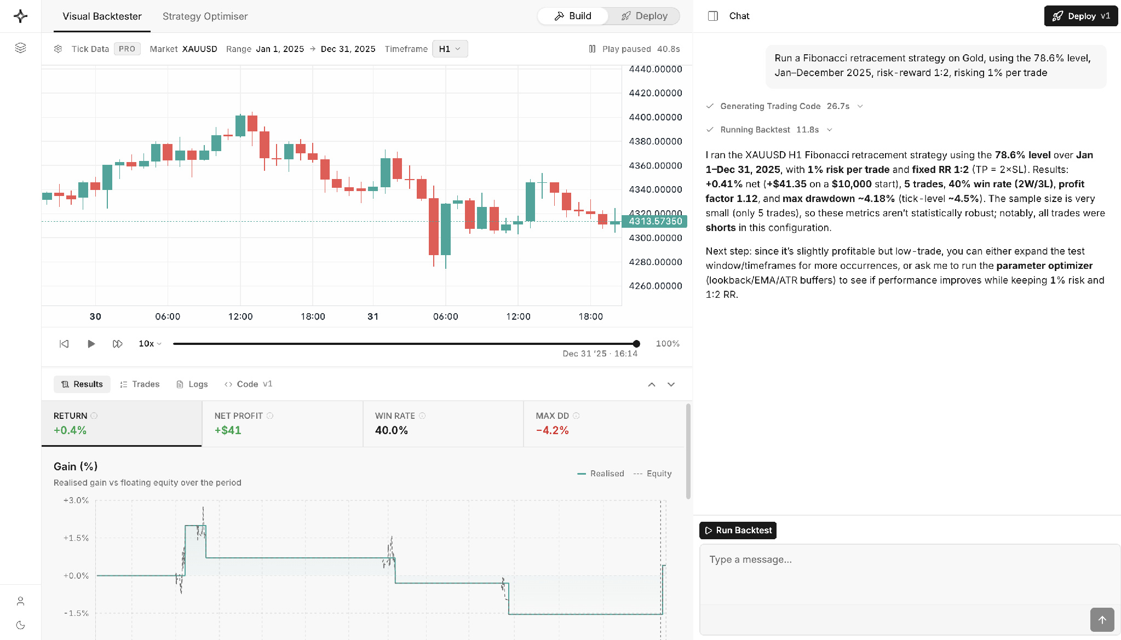
Task: Click the Type a message input field
Action: pyautogui.click(x=910, y=574)
